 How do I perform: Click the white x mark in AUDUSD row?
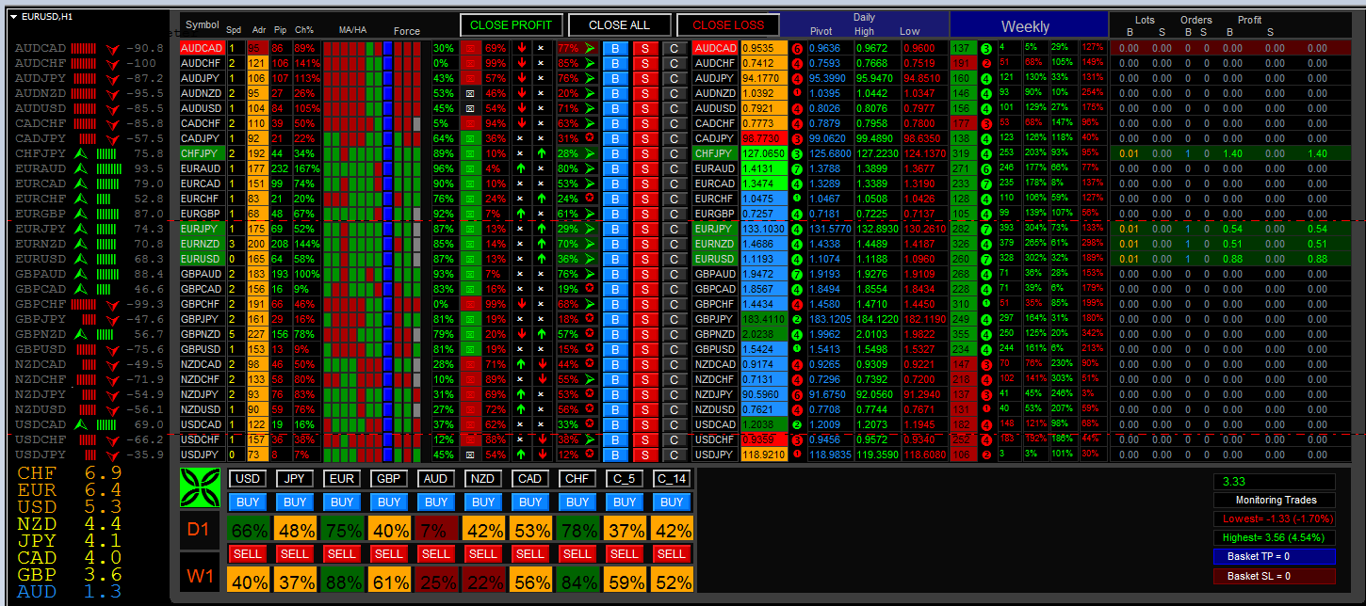pos(541,108)
